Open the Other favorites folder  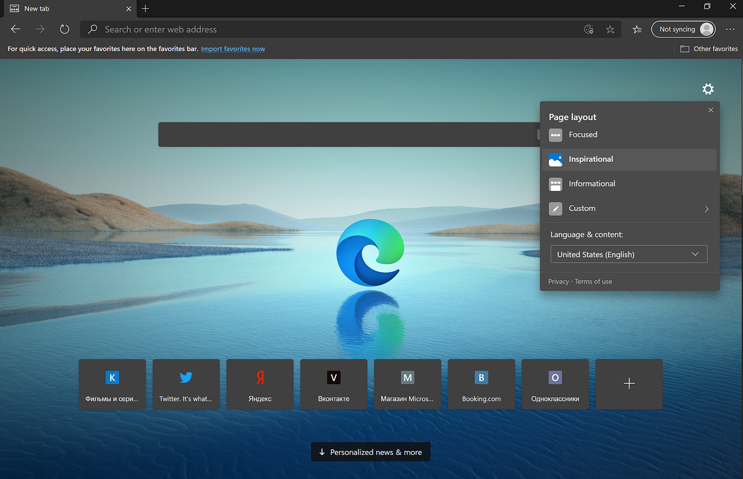pyautogui.click(x=709, y=49)
